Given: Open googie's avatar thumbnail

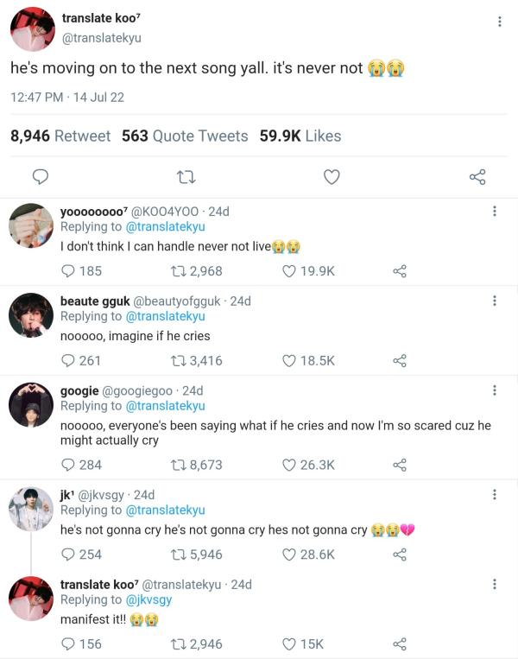Looking at the screenshot, I should (x=31, y=405).
